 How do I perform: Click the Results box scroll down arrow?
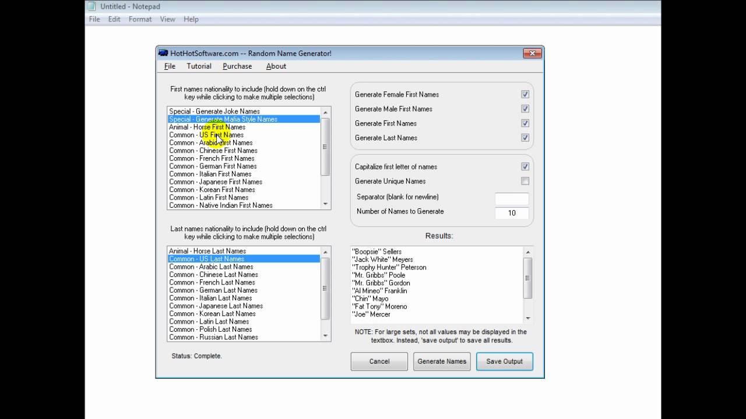(x=528, y=318)
